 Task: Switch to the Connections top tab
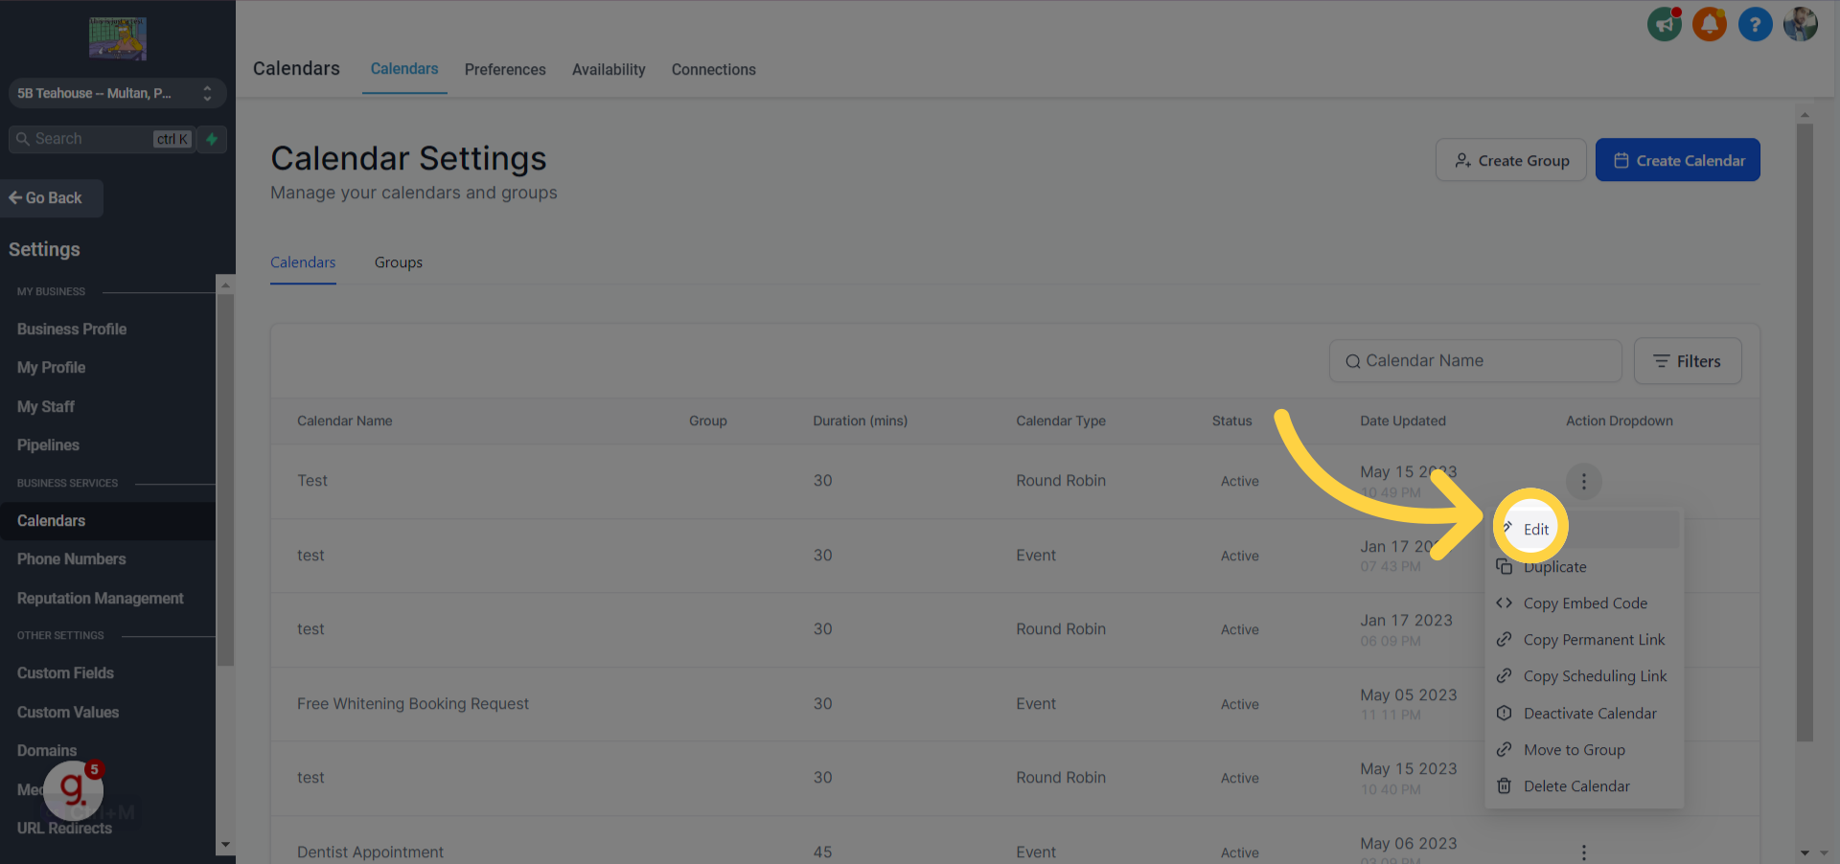coord(714,70)
